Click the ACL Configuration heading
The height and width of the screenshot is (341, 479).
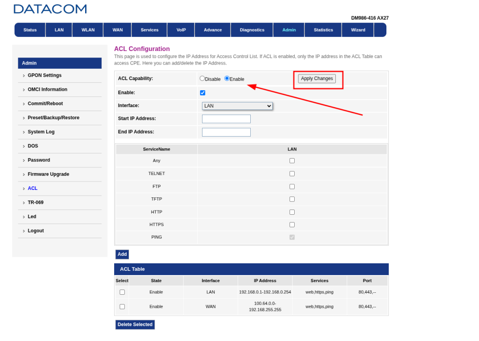(142, 49)
